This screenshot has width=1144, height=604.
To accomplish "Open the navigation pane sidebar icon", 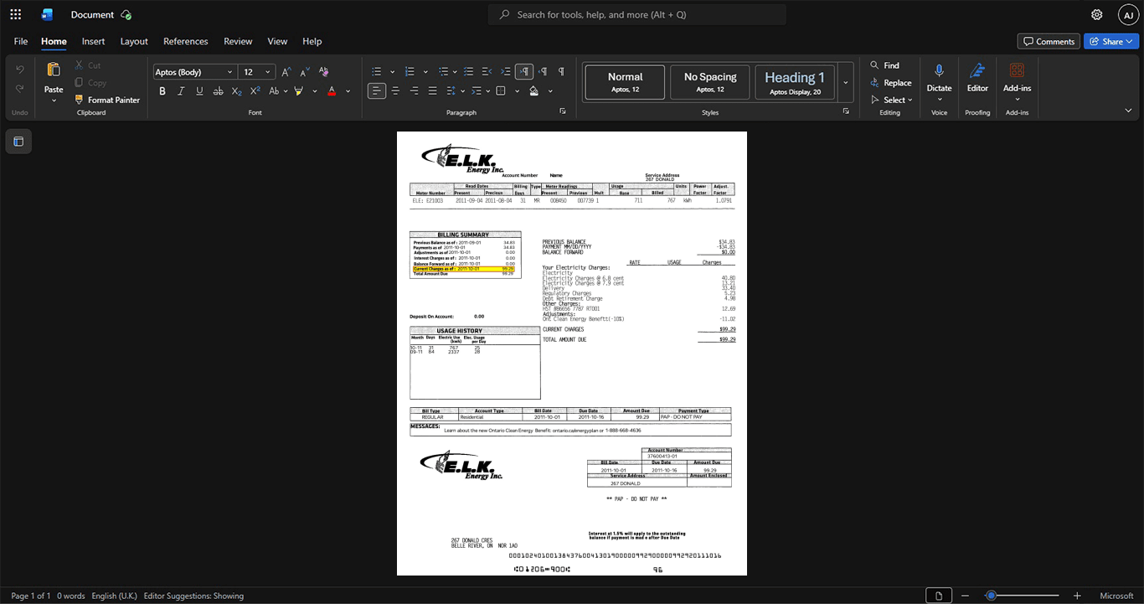I will point(18,142).
